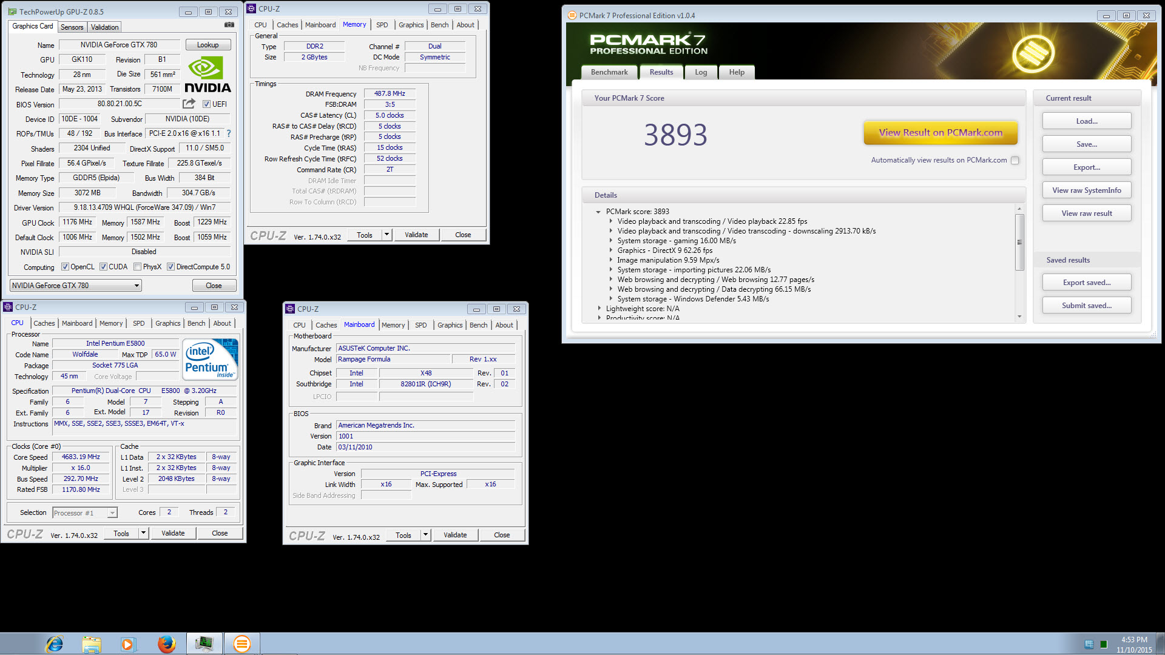Click GPU-Z screenshot camera icon
The width and height of the screenshot is (1165, 655).
point(229,25)
